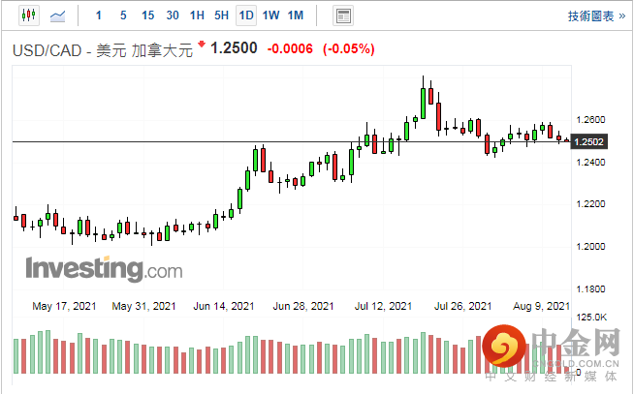Click the percent change (-0.05%)
Viewport: 634px width, 394px height.
pyautogui.click(x=349, y=48)
